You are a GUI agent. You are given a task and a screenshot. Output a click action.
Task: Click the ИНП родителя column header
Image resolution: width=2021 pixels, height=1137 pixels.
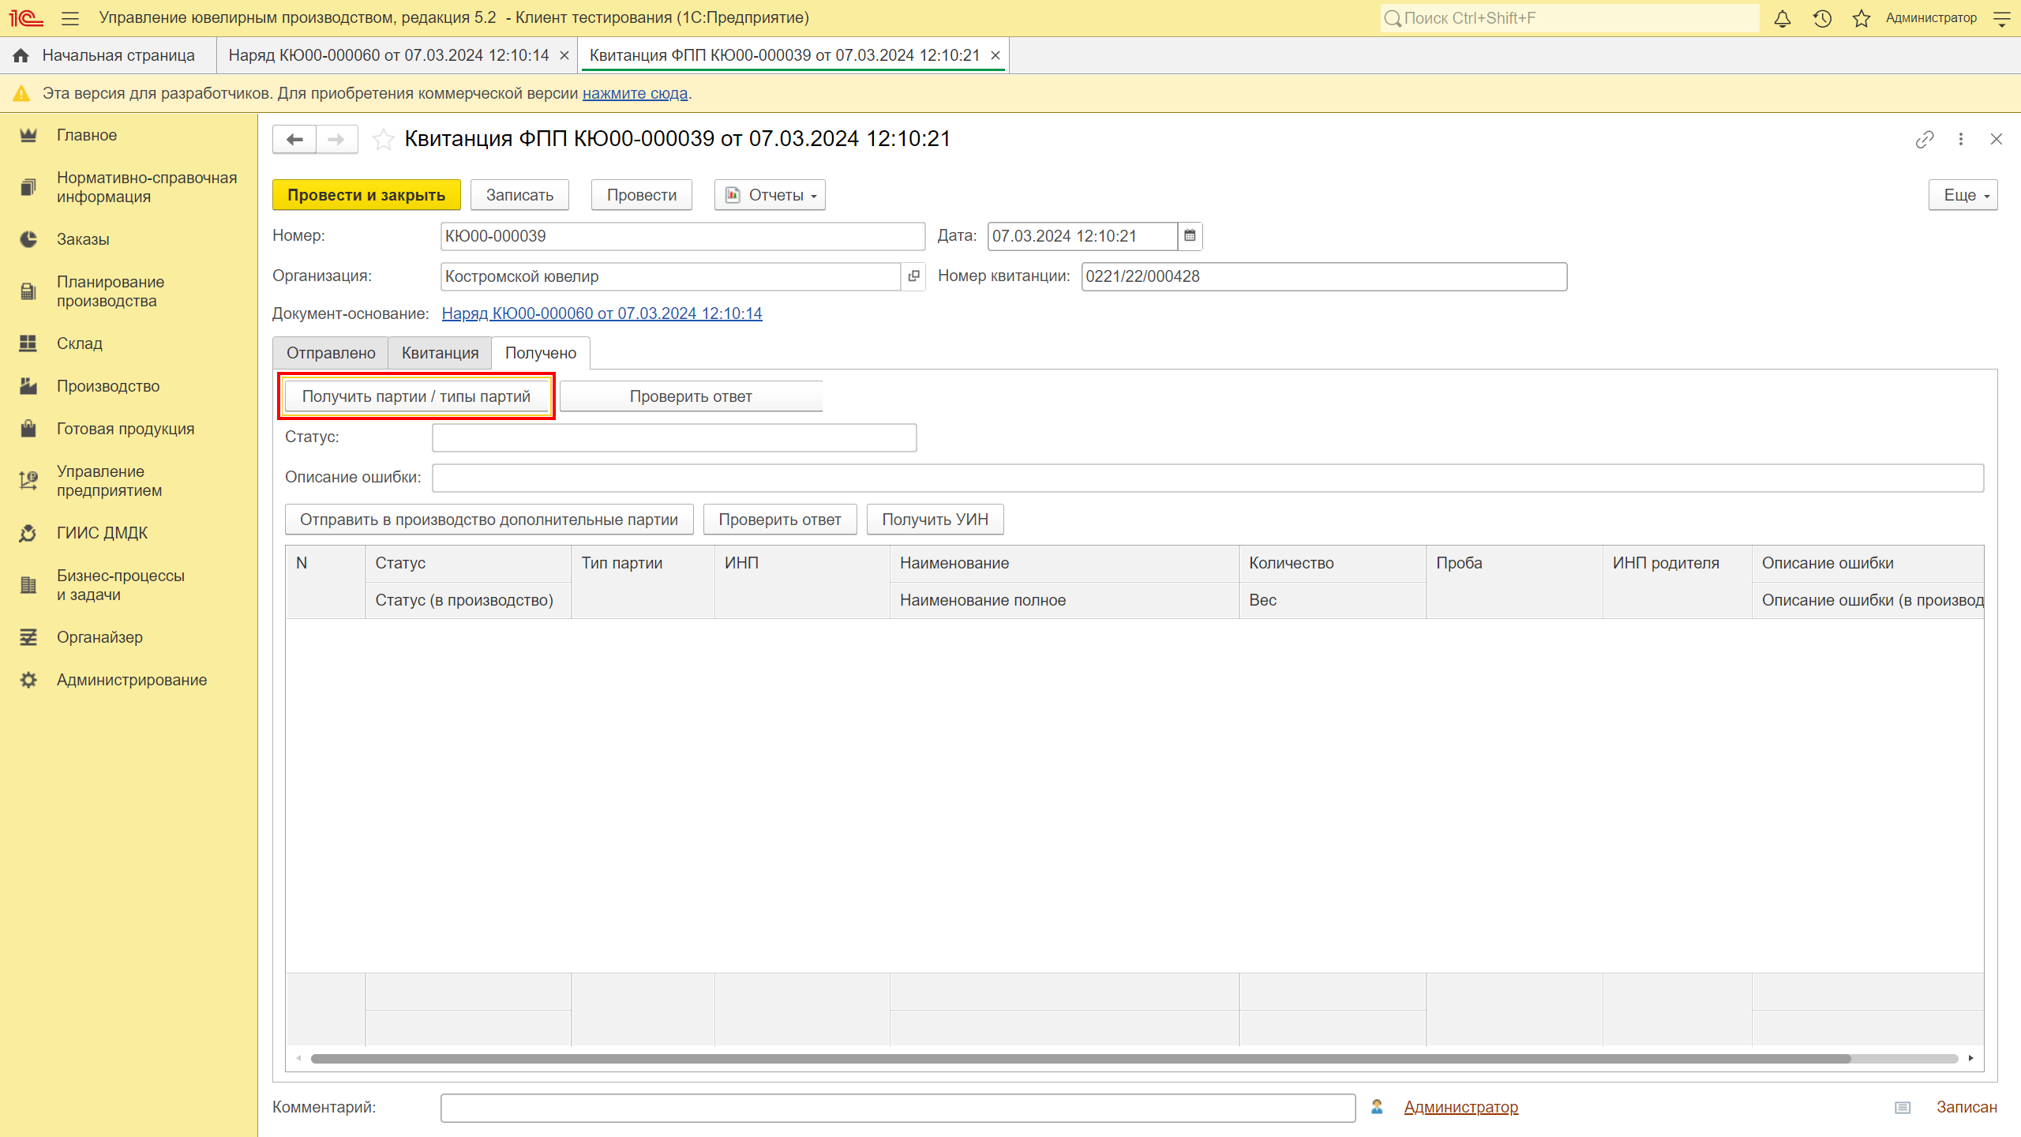tap(1677, 581)
